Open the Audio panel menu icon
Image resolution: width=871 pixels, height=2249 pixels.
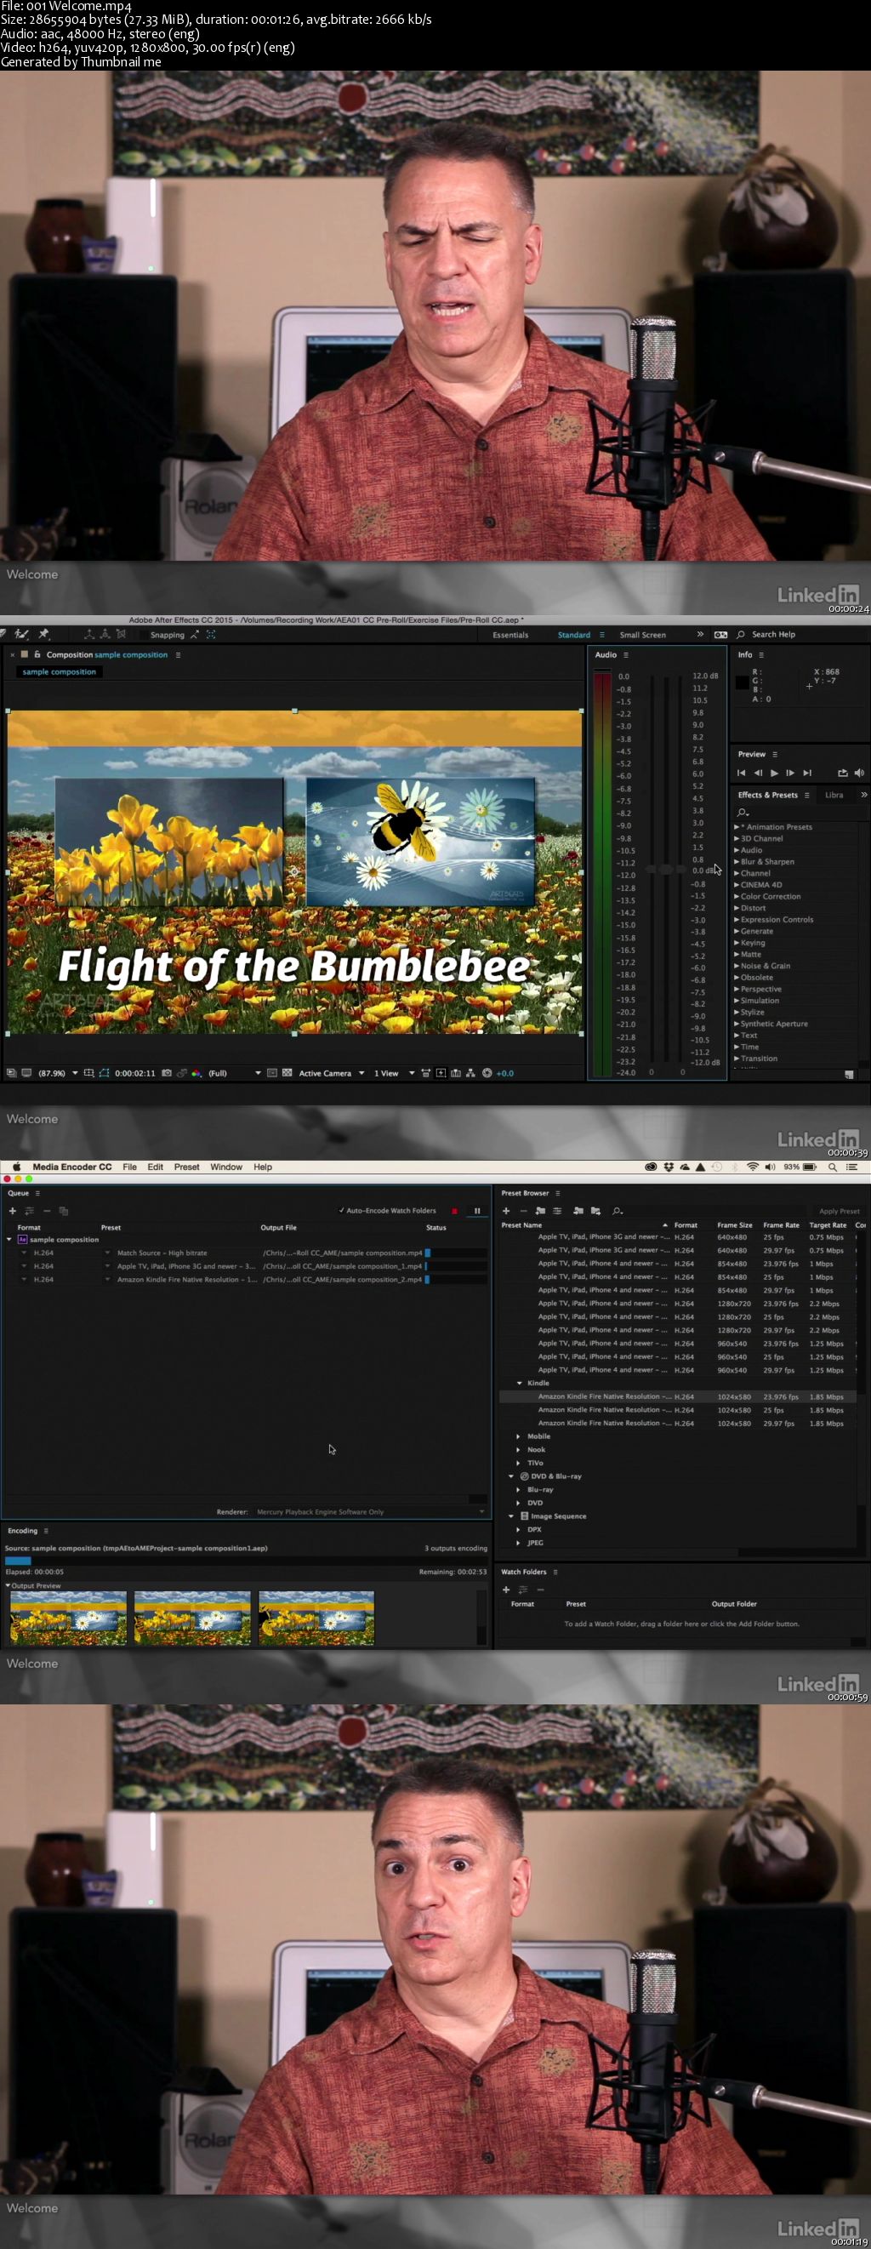(x=626, y=655)
